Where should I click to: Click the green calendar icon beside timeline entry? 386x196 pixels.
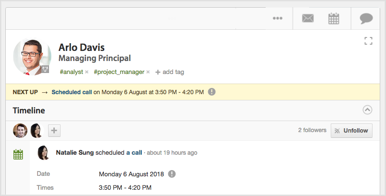(x=18, y=154)
